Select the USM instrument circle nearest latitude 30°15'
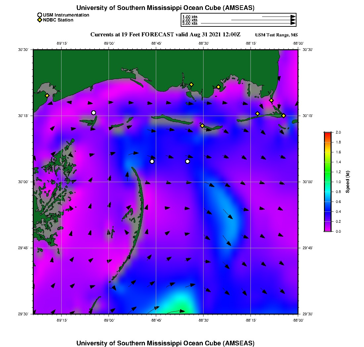 [x=94, y=113]
